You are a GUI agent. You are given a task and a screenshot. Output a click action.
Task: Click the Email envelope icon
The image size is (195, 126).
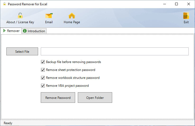pos(49,16)
